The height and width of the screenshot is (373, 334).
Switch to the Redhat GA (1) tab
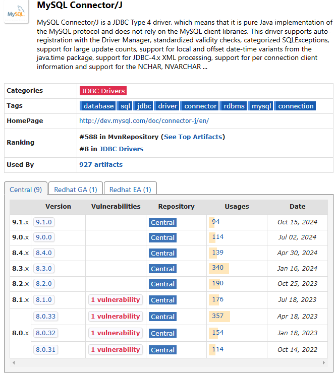click(76, 190)
